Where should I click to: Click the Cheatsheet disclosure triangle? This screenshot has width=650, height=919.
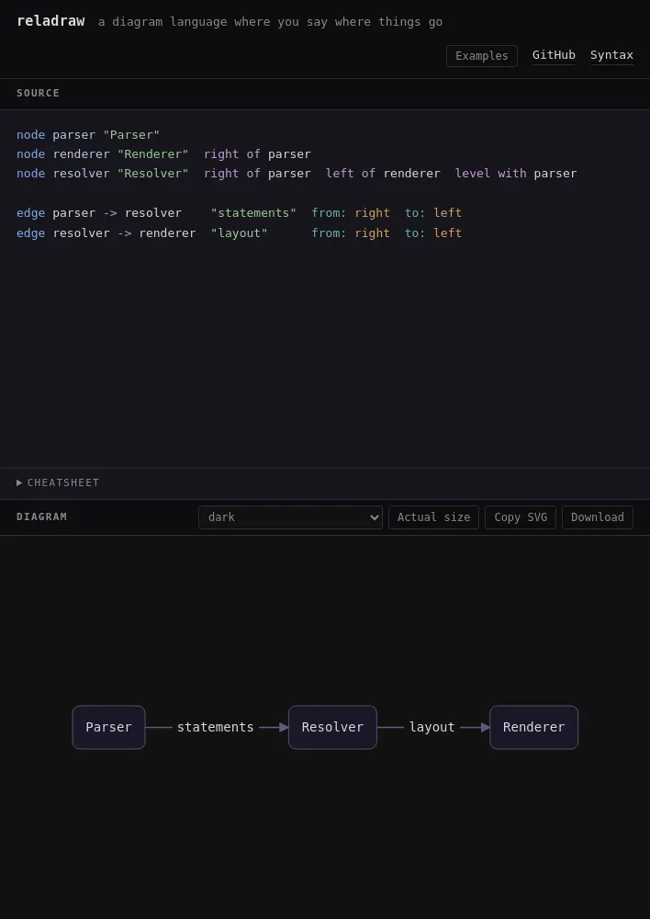pyautogui.click(x=19, y=483)
